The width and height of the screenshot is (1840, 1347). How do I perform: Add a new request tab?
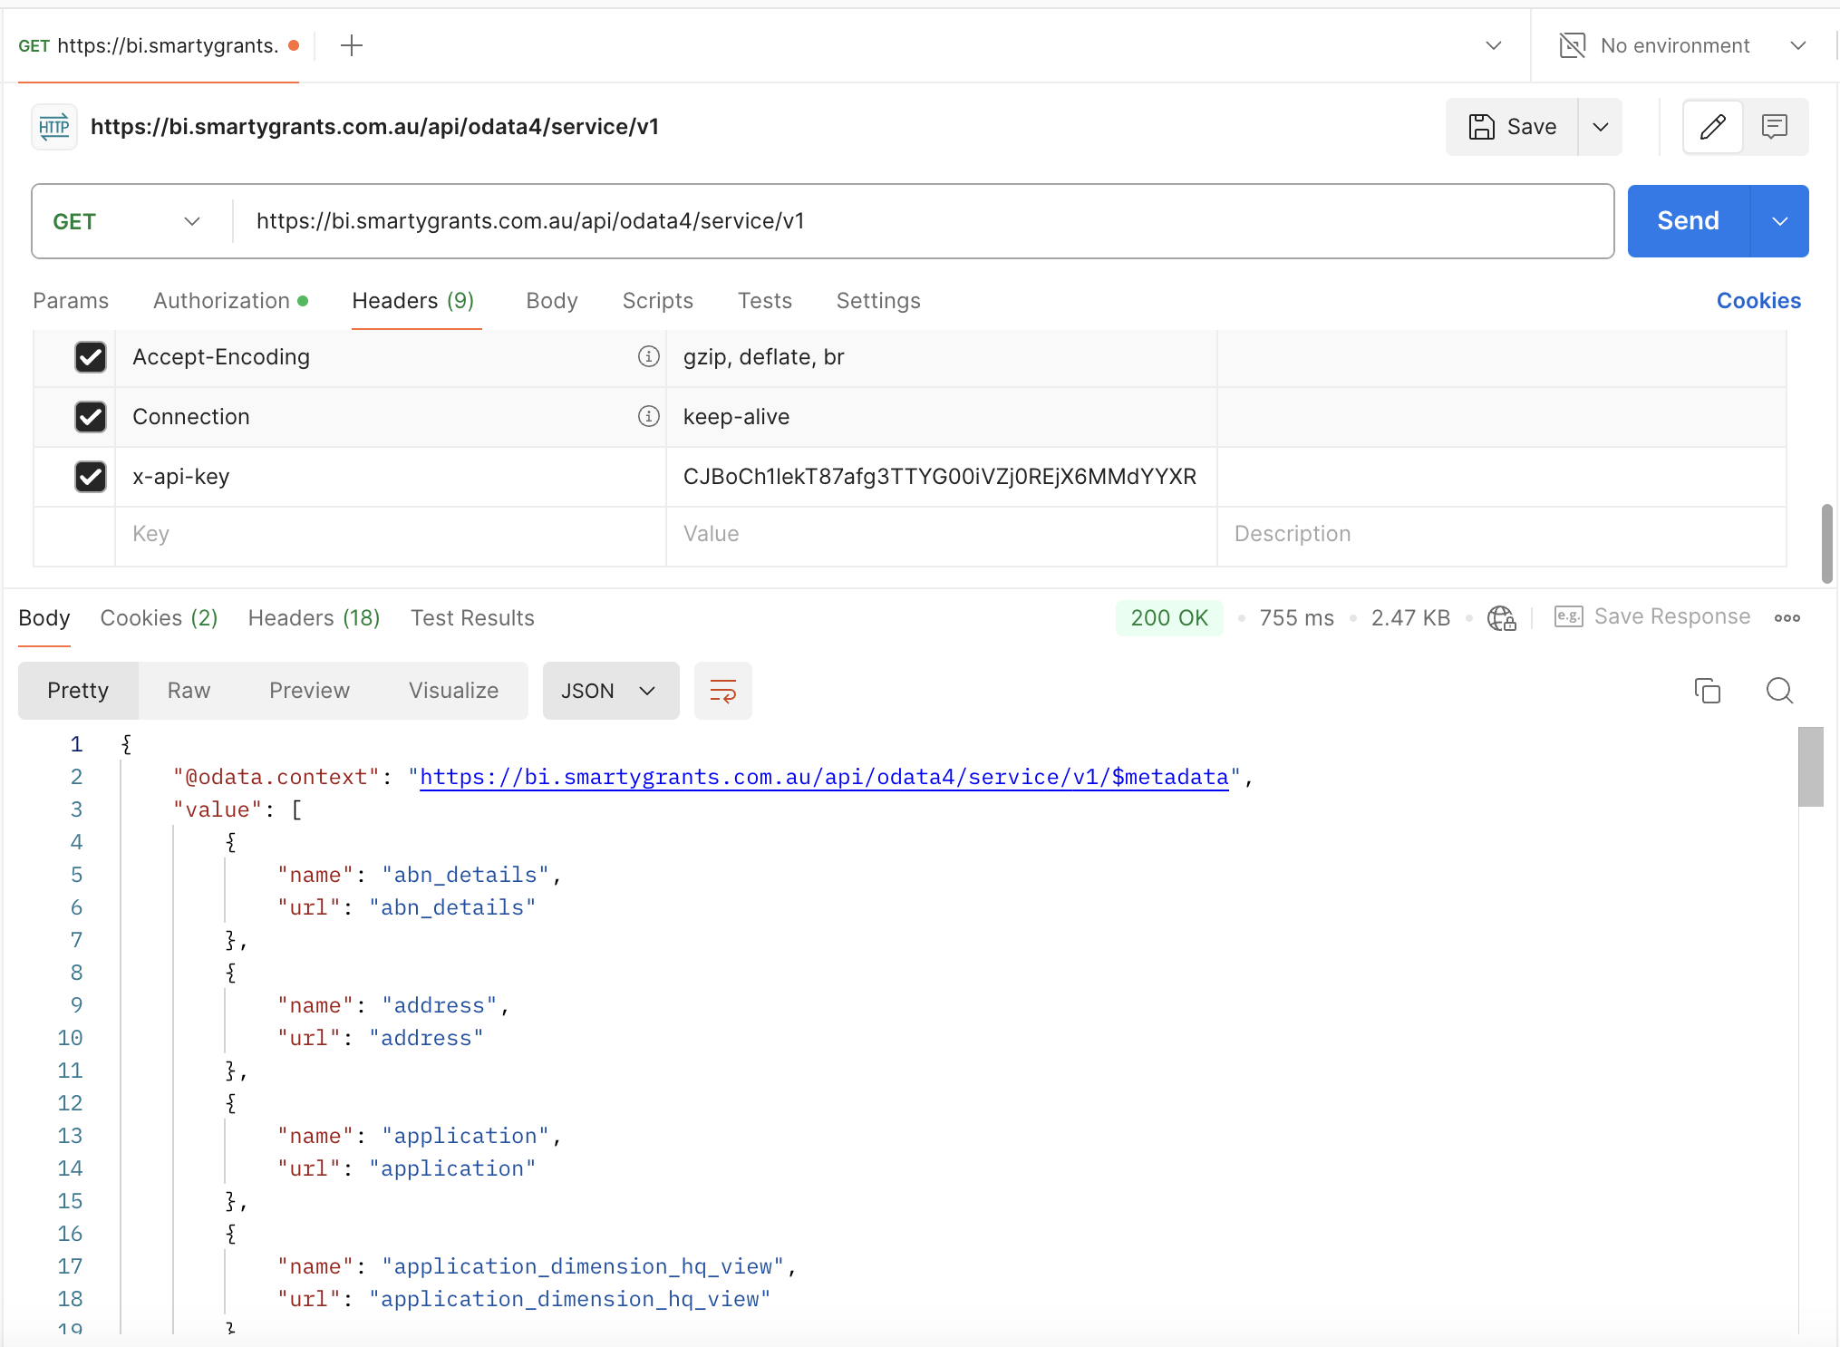tap(352, 45)
